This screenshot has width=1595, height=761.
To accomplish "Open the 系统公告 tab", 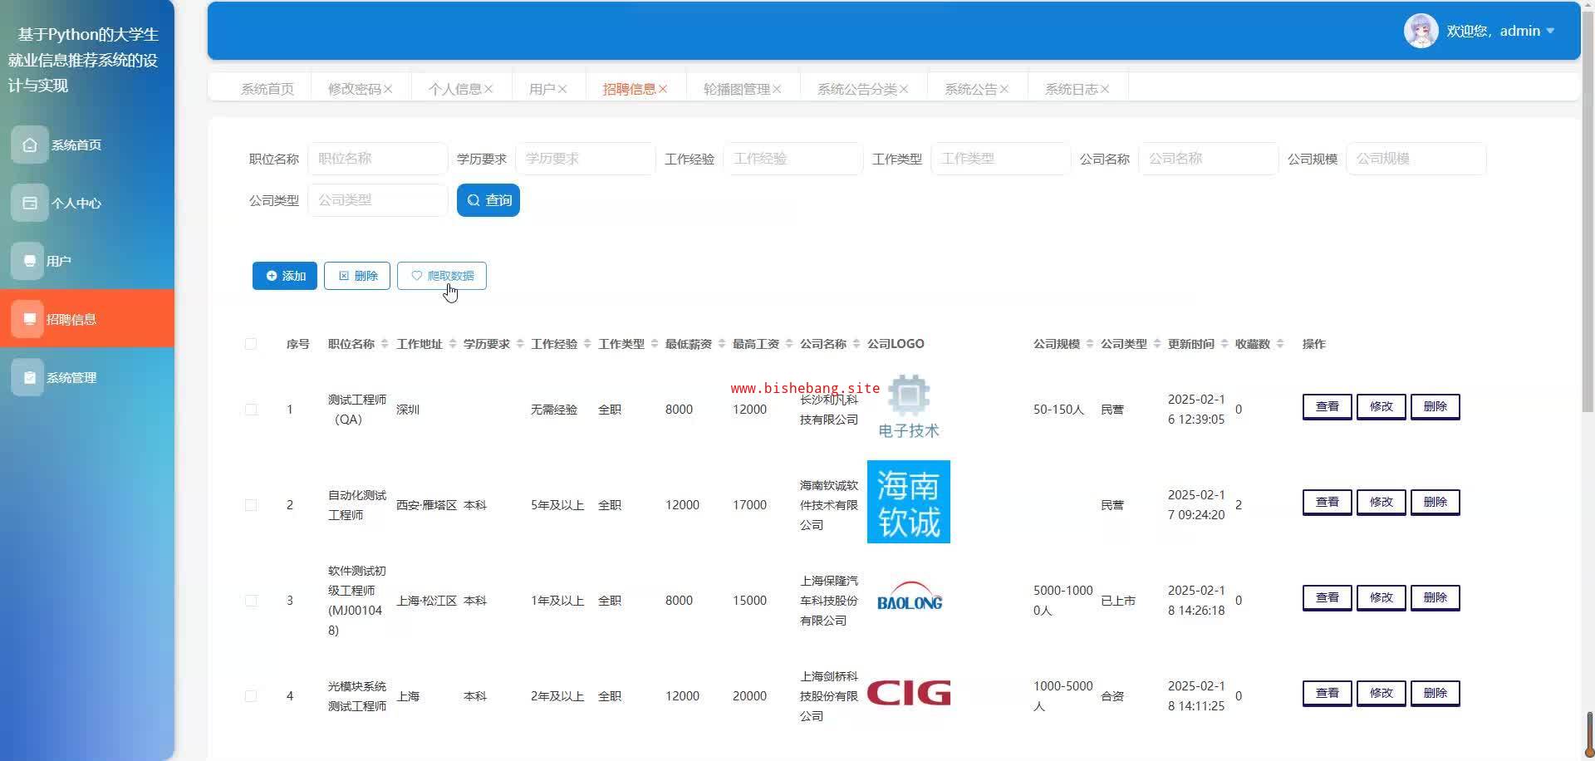I will (x=969, y=89).
